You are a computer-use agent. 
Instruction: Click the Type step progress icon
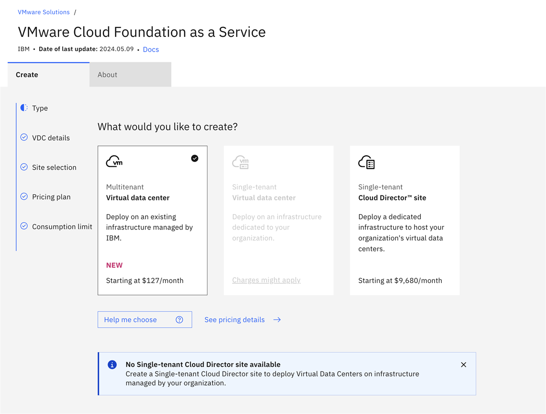[24, 108]
